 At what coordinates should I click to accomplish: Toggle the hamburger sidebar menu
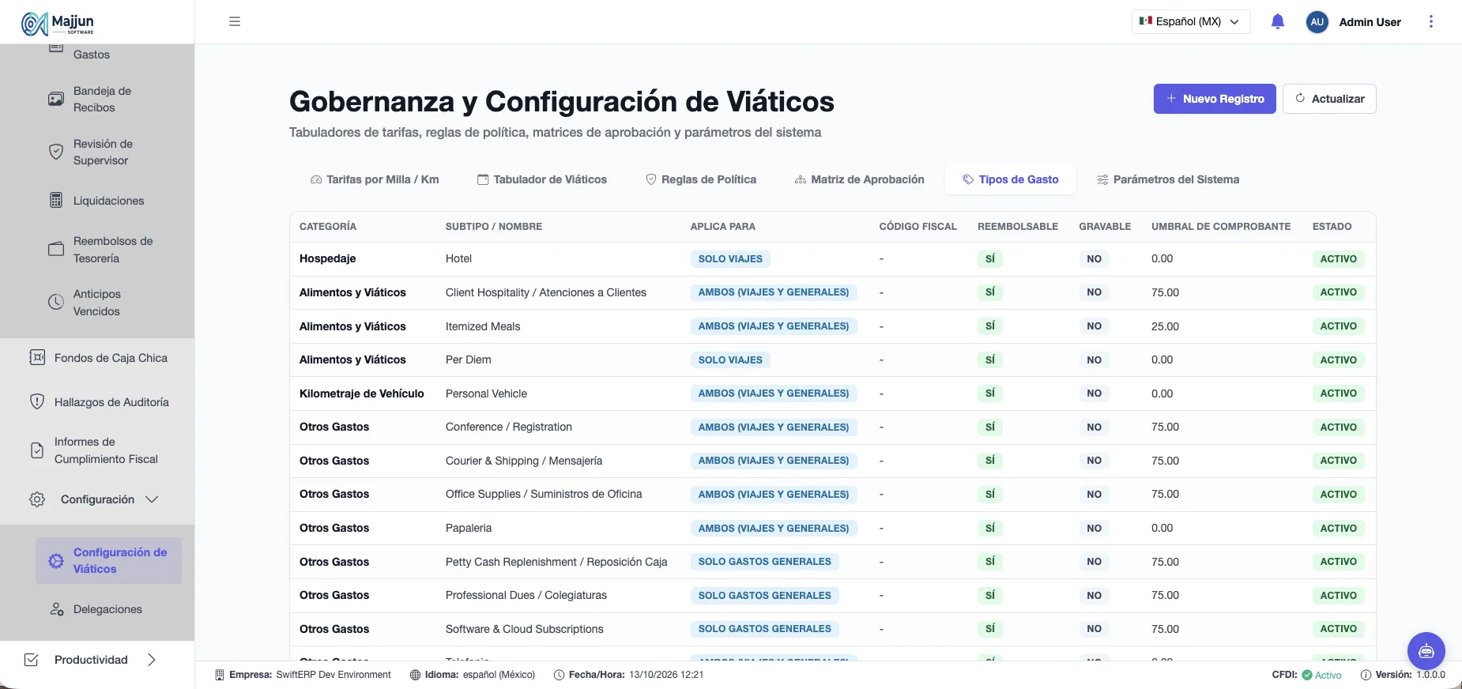click(235, 21)
